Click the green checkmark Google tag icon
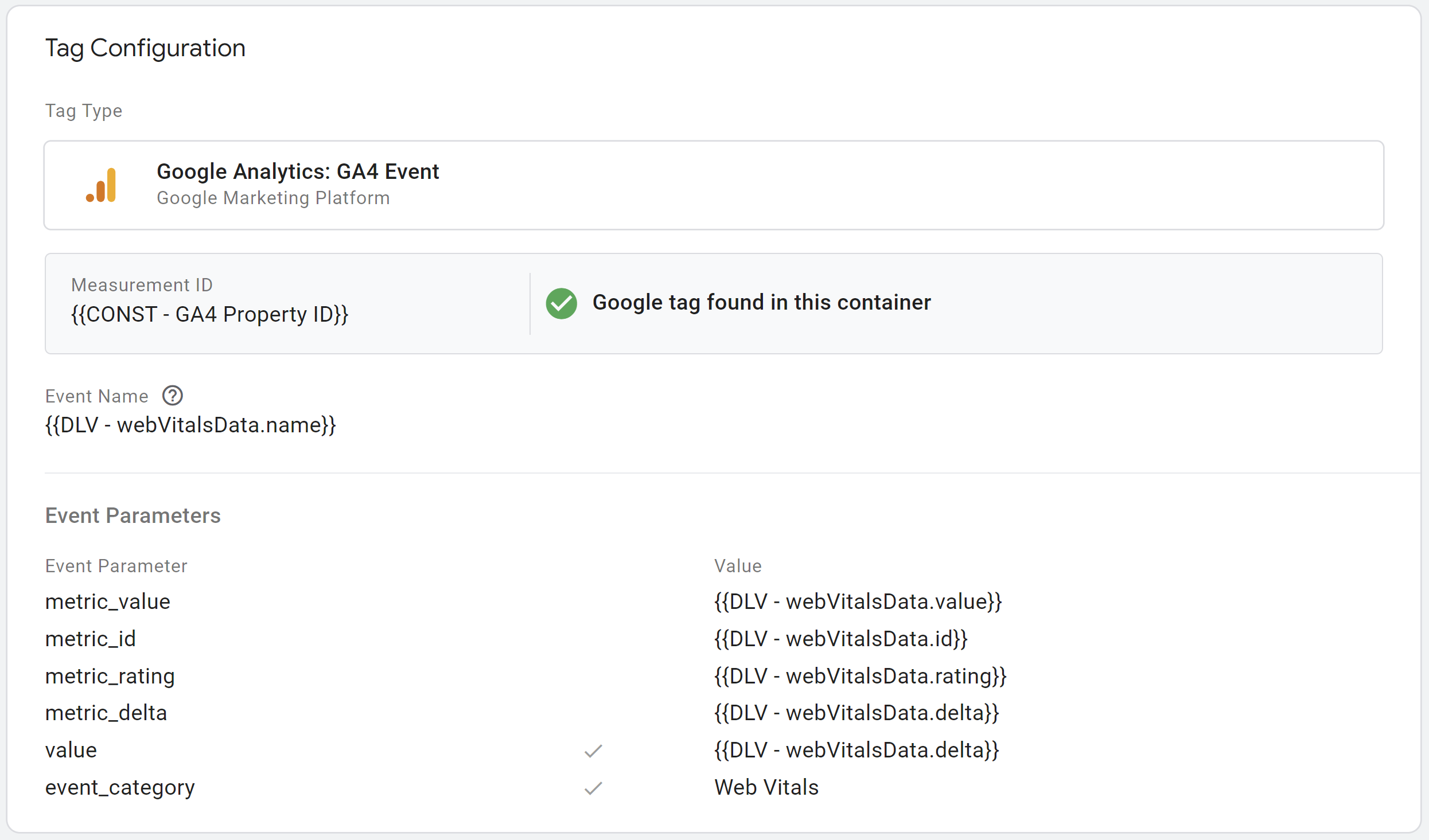The image size is (1429, 840). click(x=561, y=303)
